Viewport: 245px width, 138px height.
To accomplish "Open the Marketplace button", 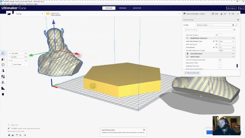I will pyautogui.click(x=231, y=8).
